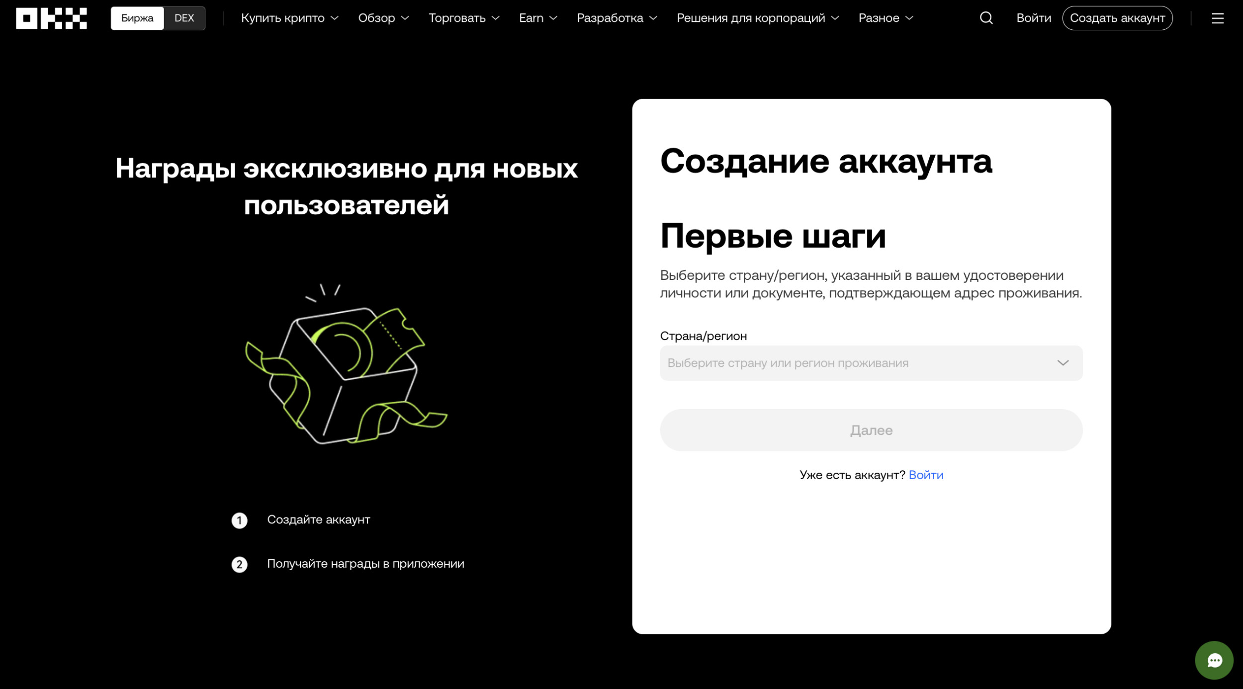Open the support chat bubble
The height and width of the screenshot is (689, 1243).
pyautogui.click(x=1214, y=660)
